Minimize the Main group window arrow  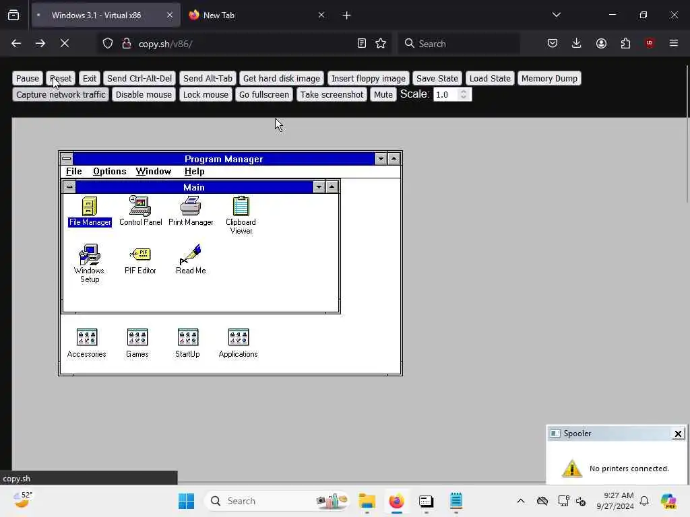319,187
